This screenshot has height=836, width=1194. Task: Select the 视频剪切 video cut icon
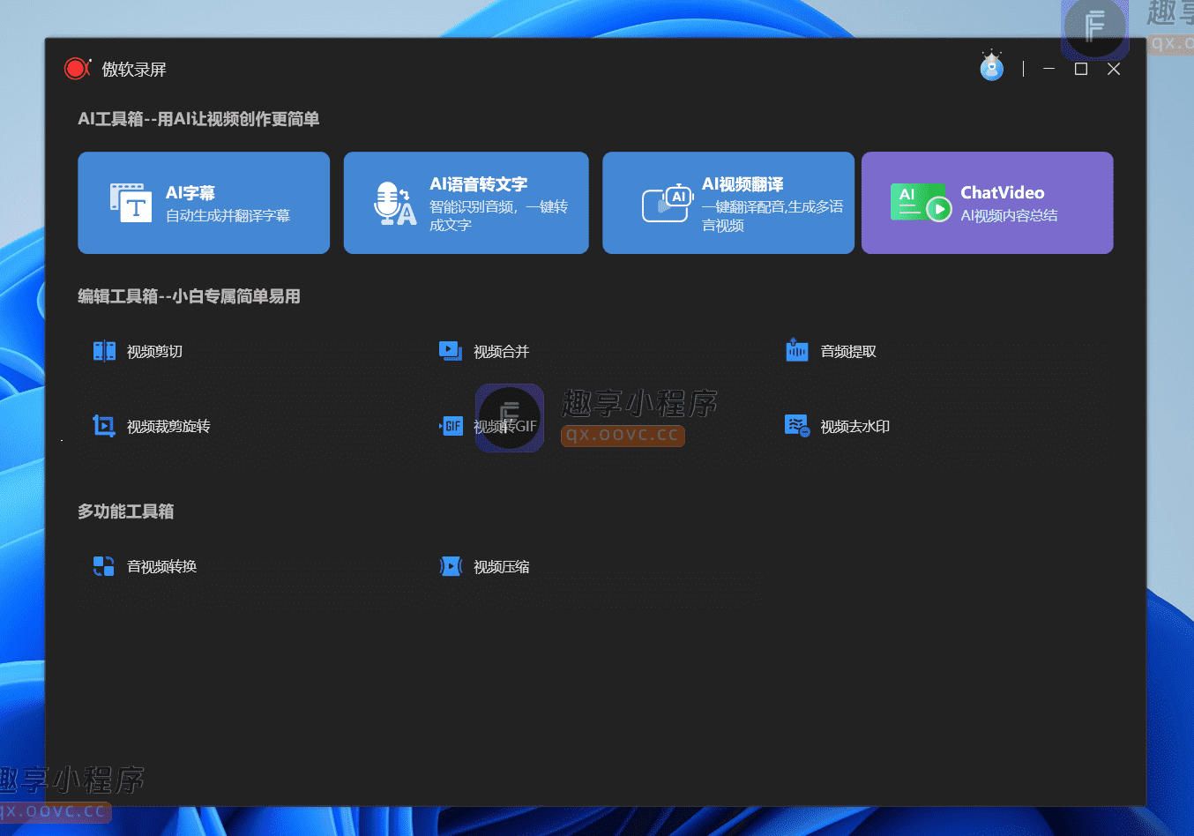[104, 351]
